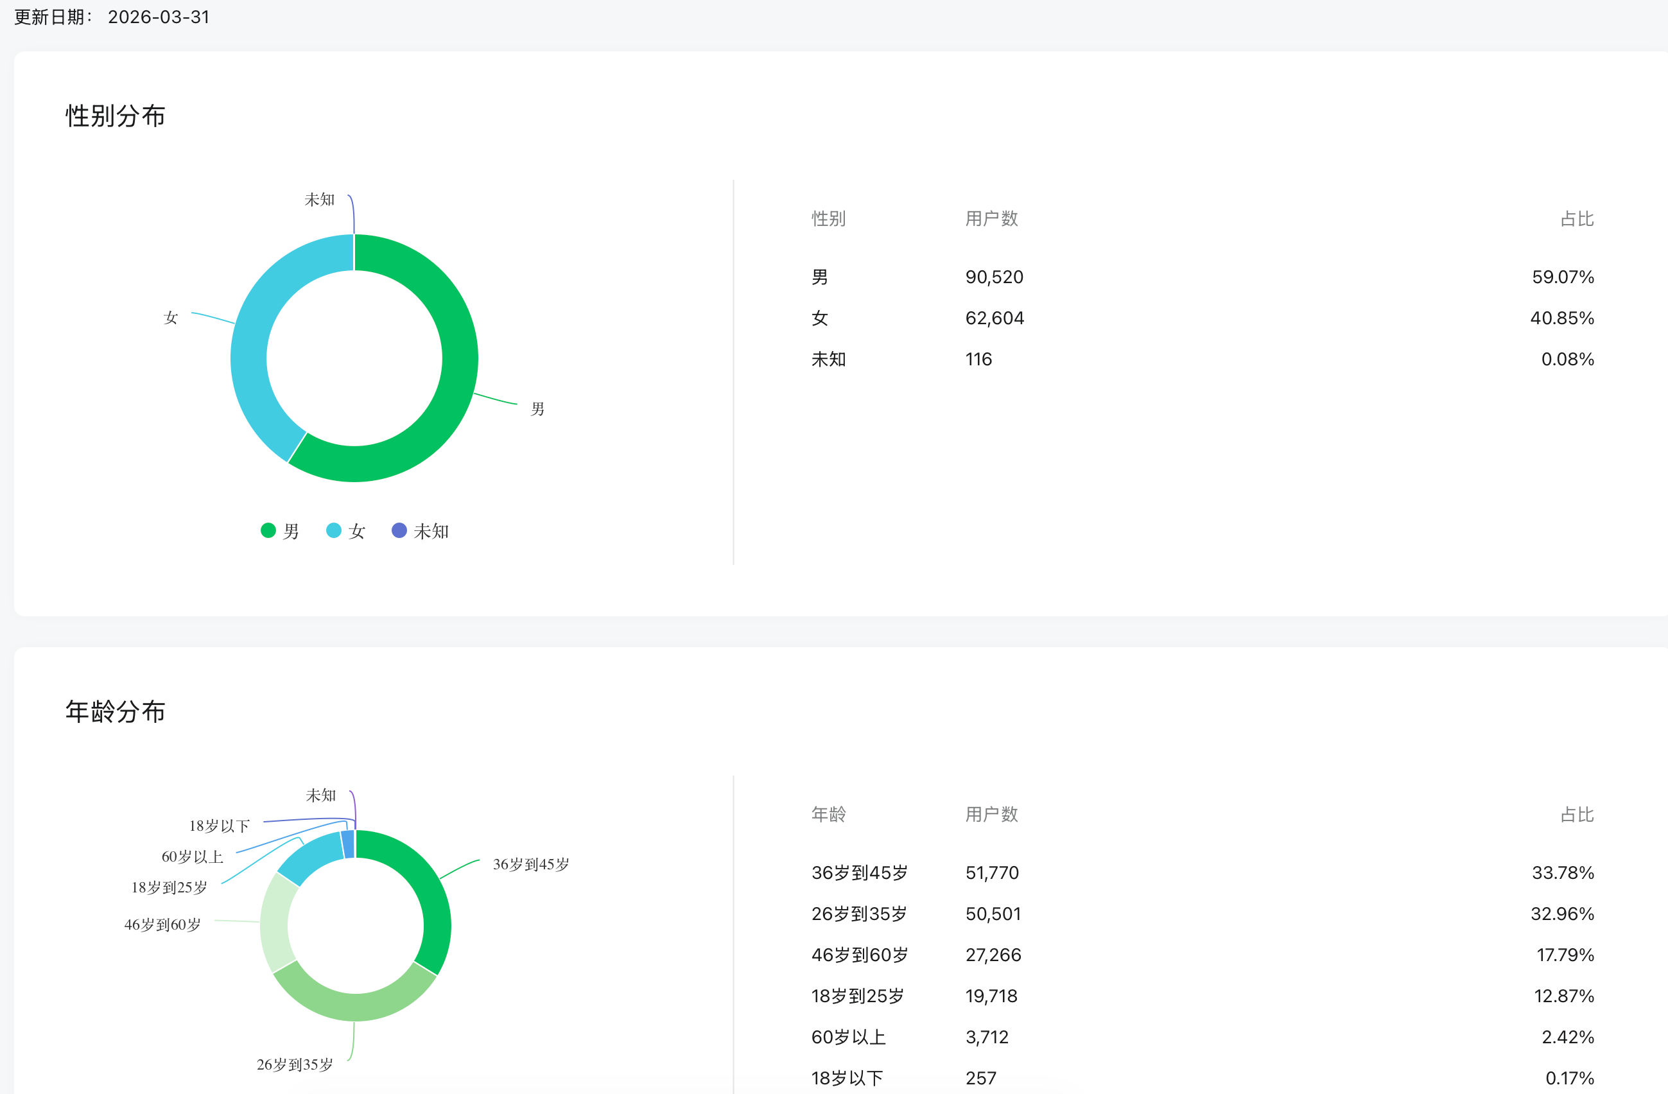Click the 36岁到45岁 row in age table
Viewport: 1668px width, 1094px height.
[x=859, y=873]
